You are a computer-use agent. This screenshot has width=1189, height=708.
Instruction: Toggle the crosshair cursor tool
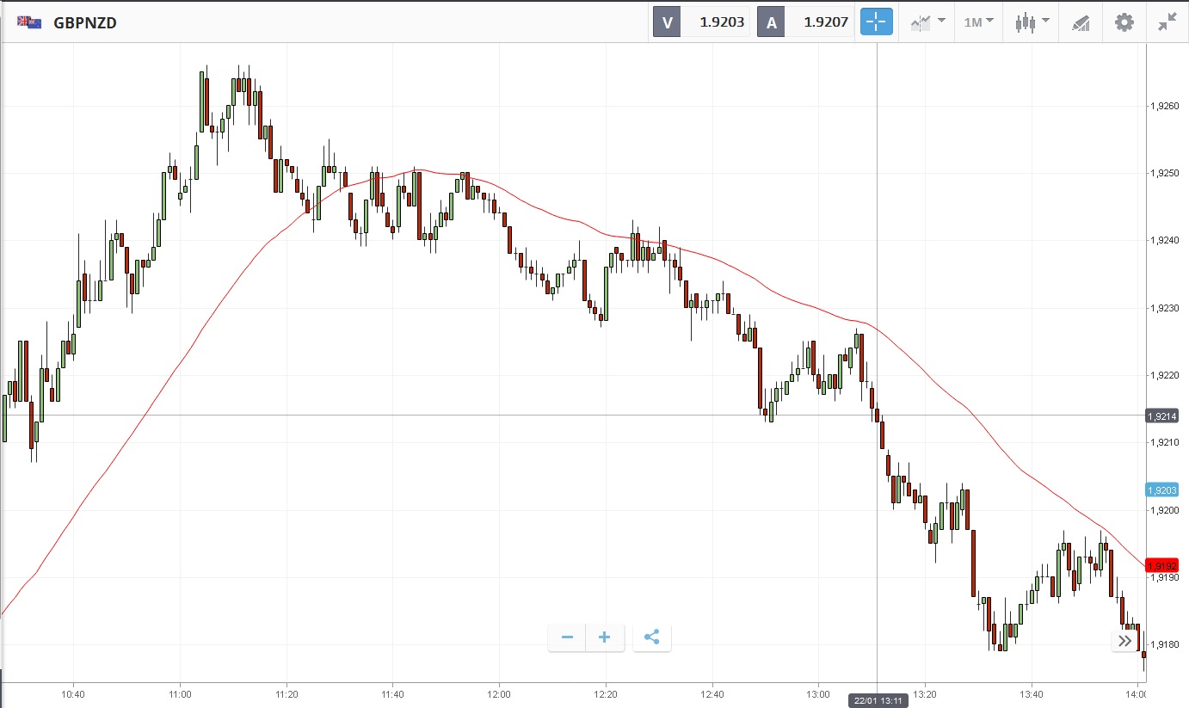point(876,22)
